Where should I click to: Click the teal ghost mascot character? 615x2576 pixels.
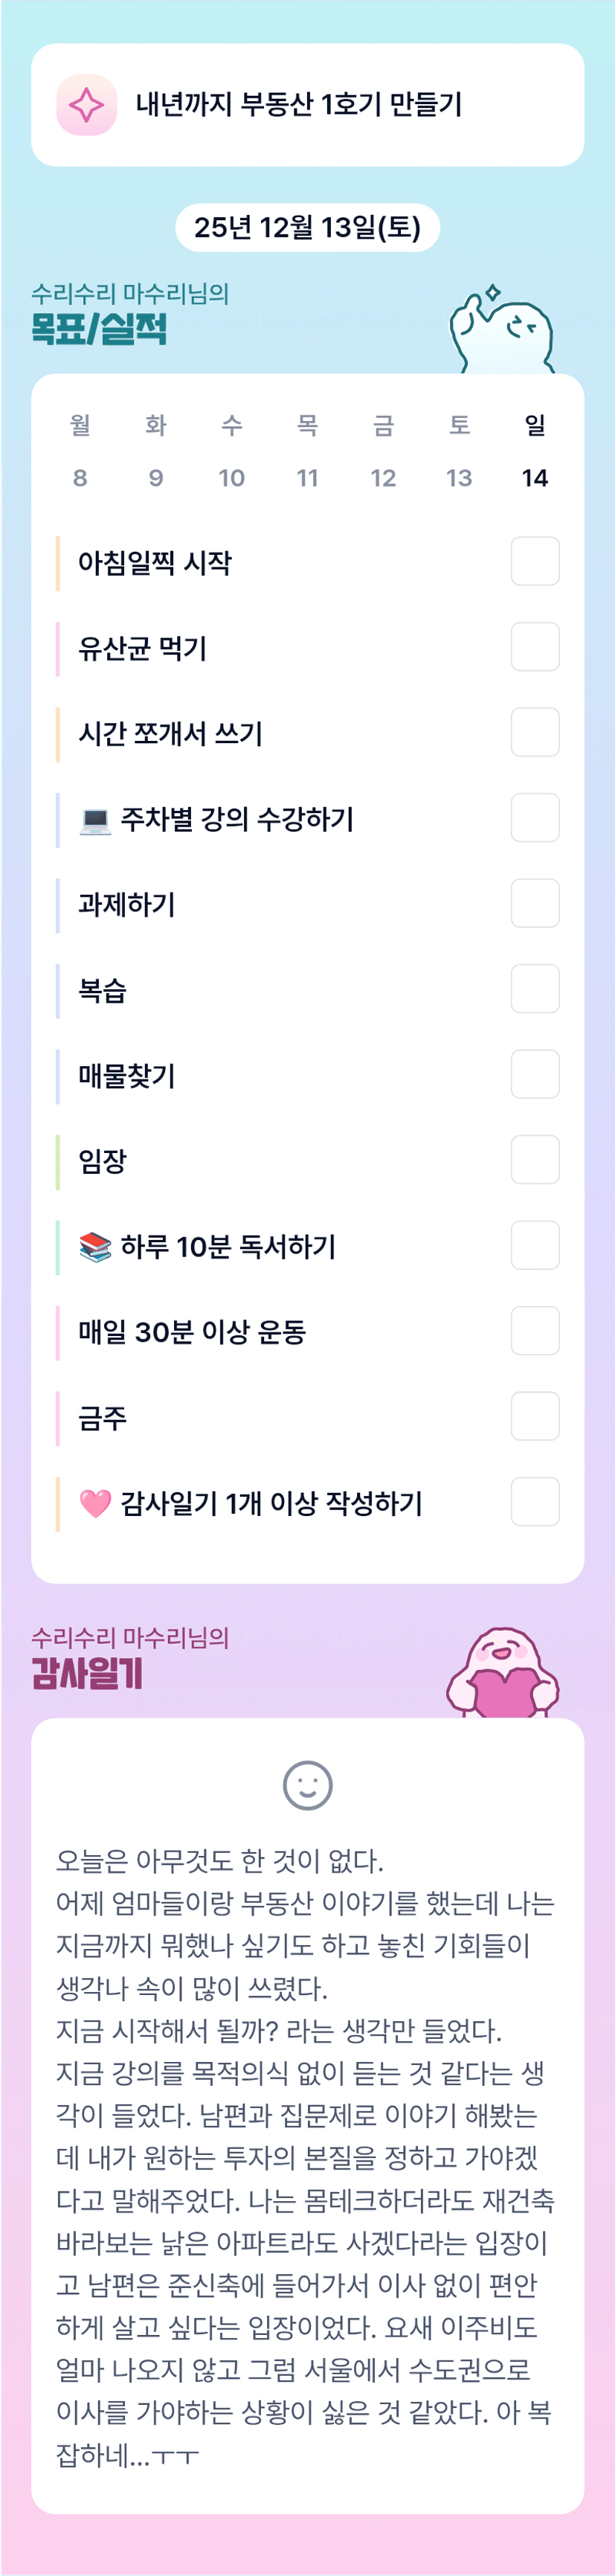502,331
